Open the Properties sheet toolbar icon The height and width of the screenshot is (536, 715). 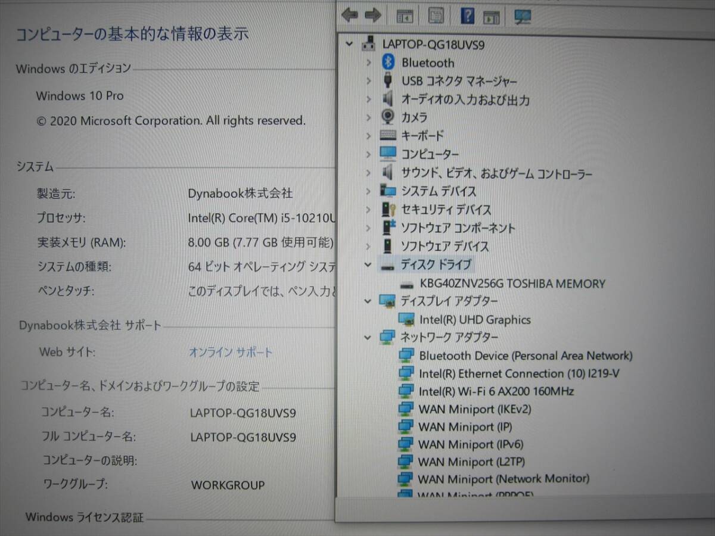[436, 15]
